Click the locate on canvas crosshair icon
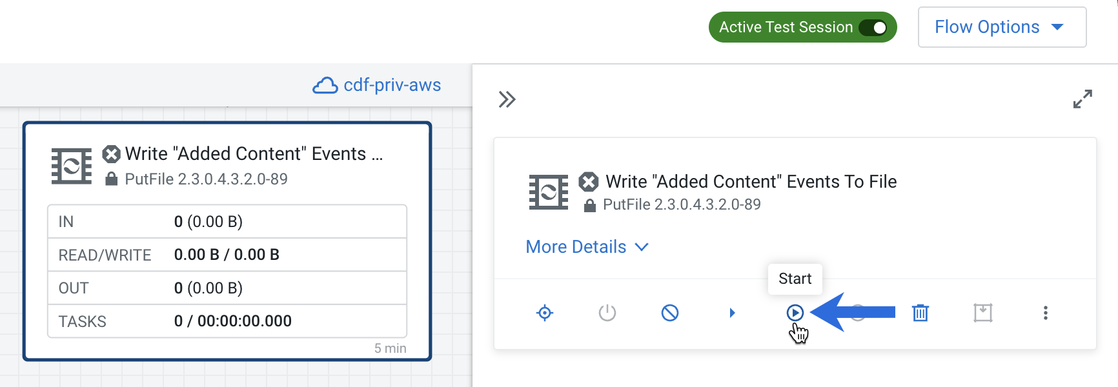 click(x=545, y=313)
